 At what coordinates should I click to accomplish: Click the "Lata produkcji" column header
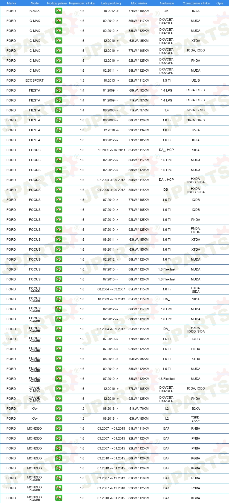tap(111, 3)
